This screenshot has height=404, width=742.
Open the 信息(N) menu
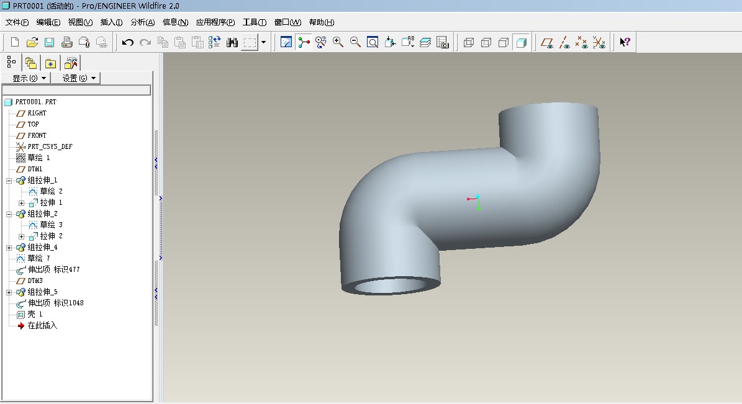coord(175,22)
